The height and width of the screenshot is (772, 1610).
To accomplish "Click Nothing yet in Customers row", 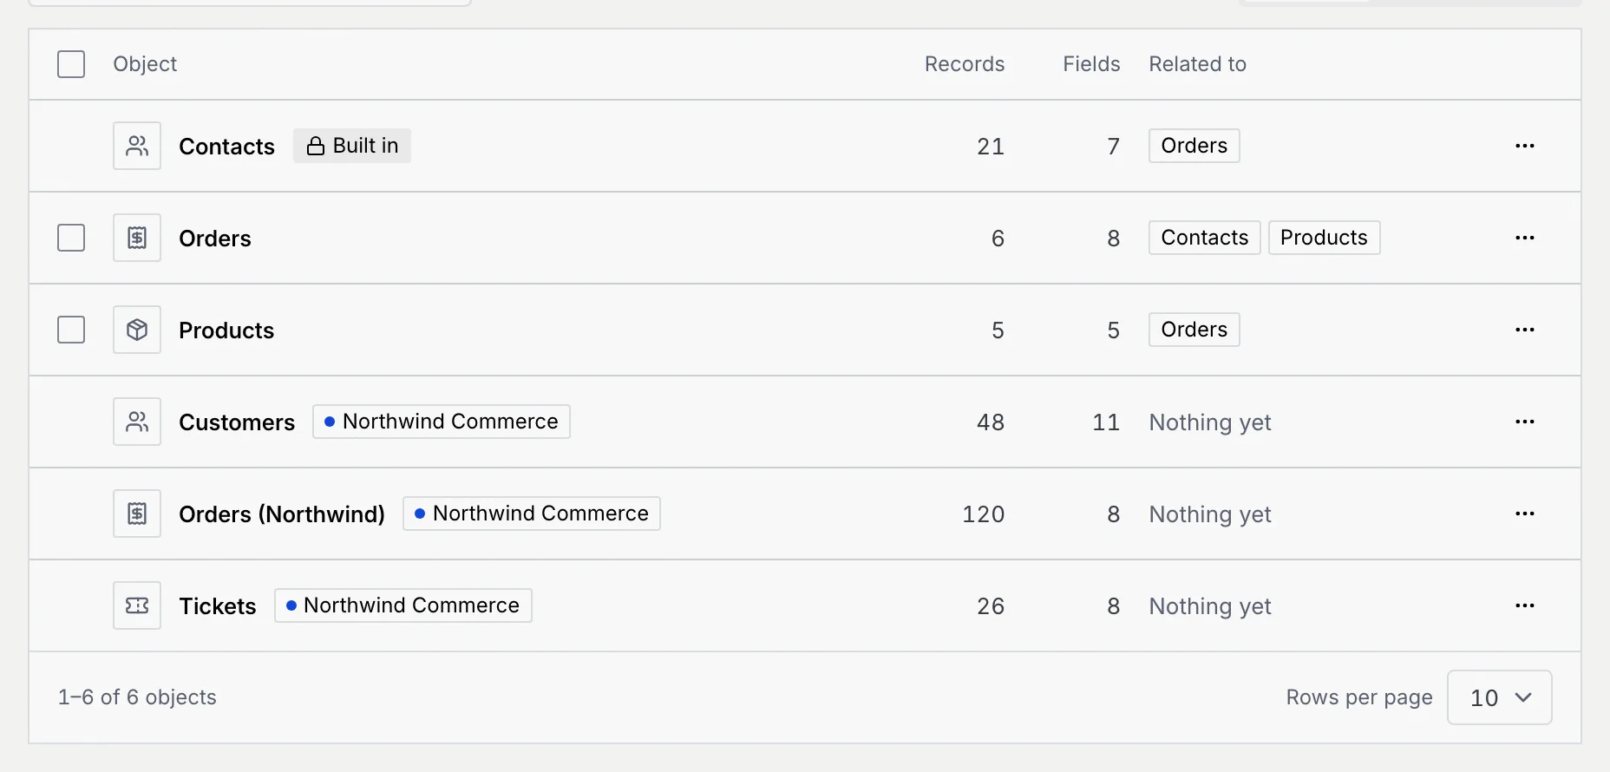I will (1210, 422).
